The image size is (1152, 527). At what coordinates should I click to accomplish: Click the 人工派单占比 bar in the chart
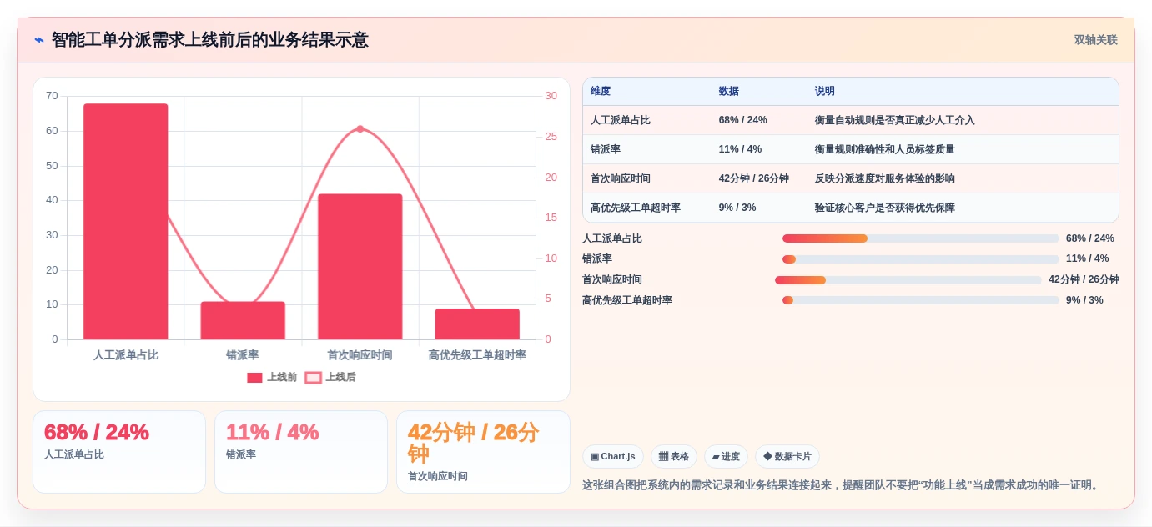(x=126, y=222)
